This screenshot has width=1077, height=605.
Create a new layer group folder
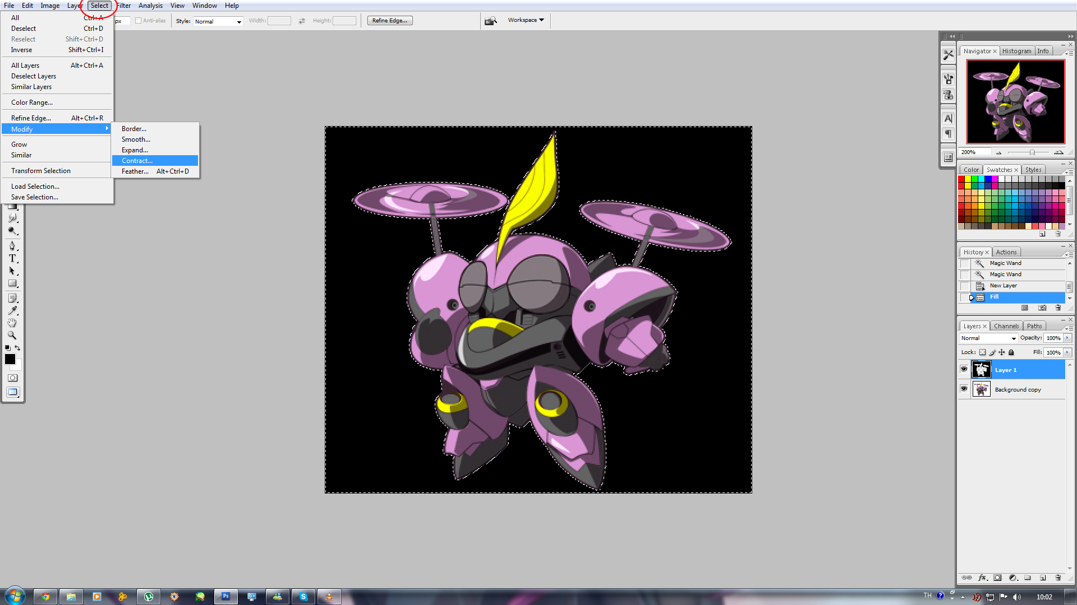click(x=1028, y=578)
